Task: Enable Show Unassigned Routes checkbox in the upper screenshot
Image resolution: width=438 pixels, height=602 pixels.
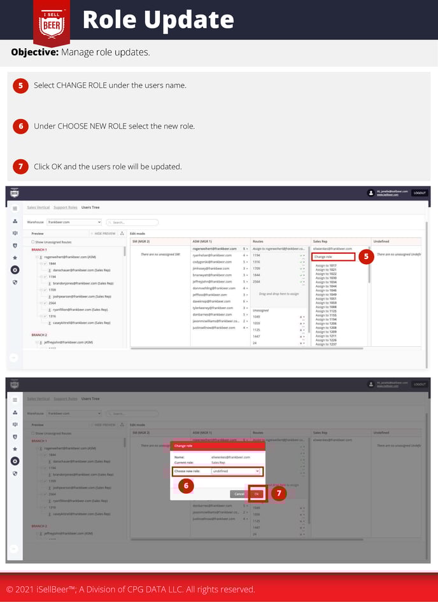Action: click(x=33, y=242)
